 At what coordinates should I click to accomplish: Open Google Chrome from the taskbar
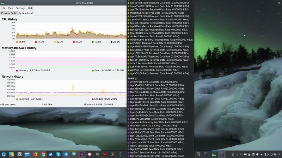[43, 154]
